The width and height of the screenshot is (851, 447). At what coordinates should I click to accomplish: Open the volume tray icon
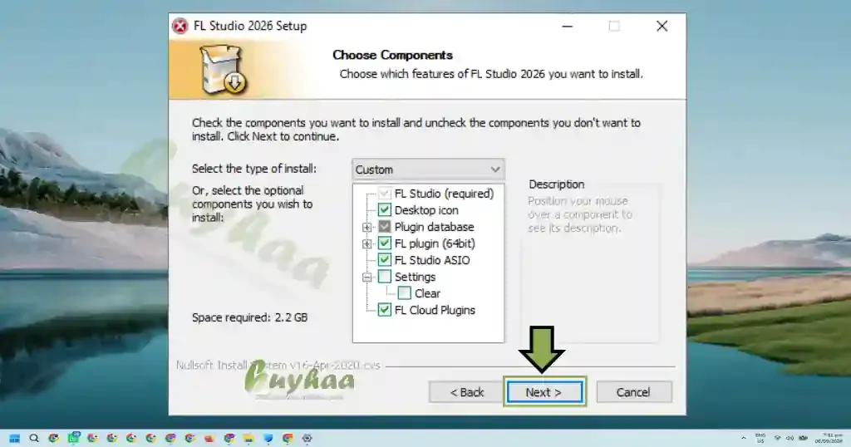tap(790, 438)
